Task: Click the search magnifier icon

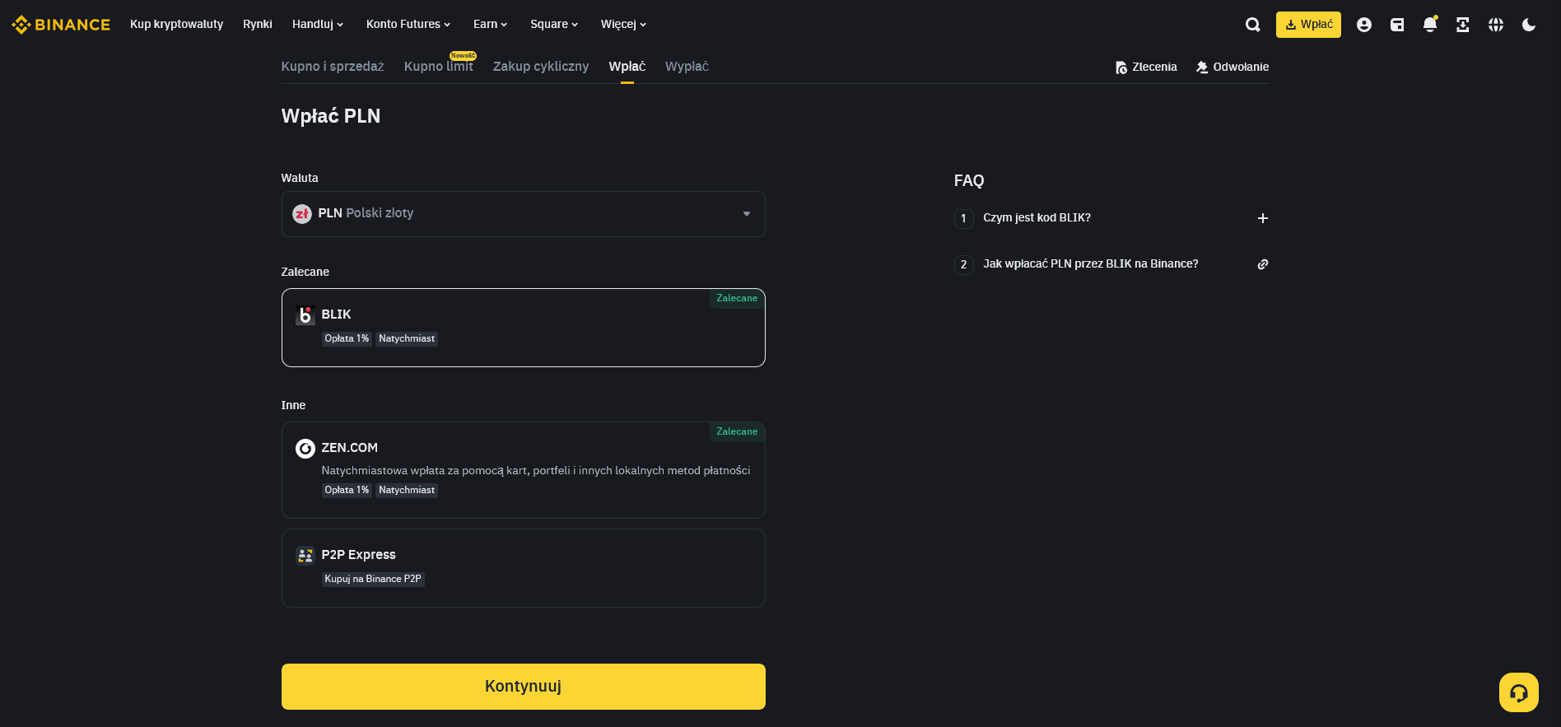Action: pos(1252,25)
